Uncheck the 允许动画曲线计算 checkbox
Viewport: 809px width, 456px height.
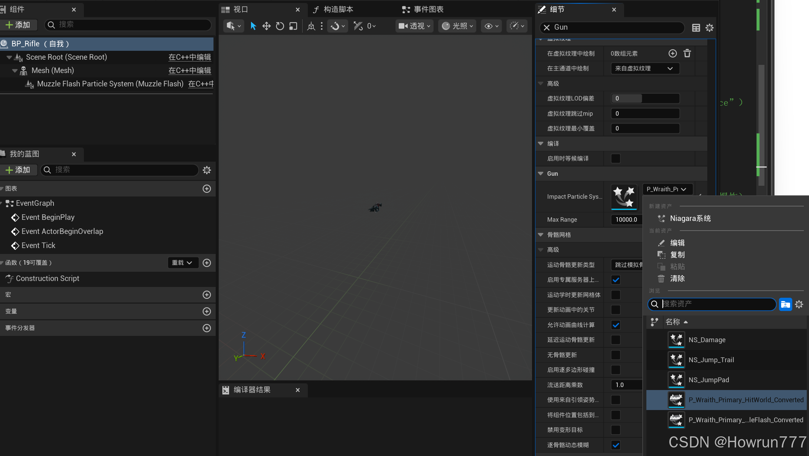616,325
